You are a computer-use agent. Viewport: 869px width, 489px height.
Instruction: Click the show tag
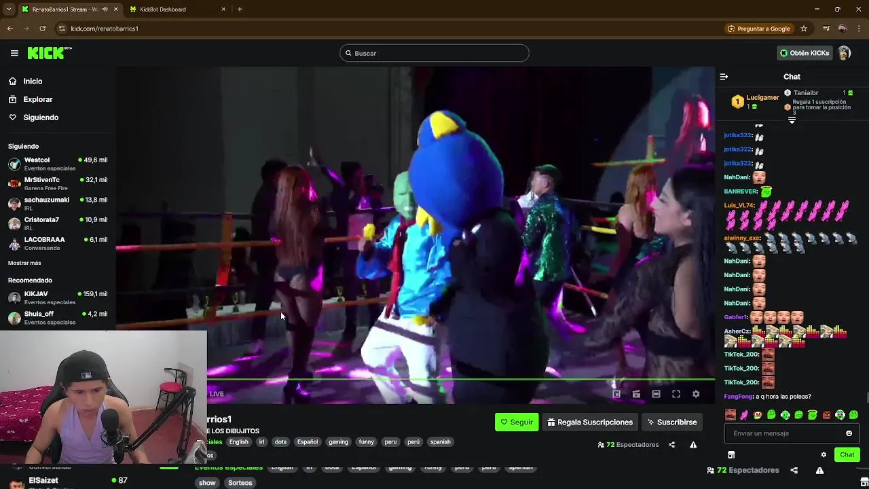[207, 483]
